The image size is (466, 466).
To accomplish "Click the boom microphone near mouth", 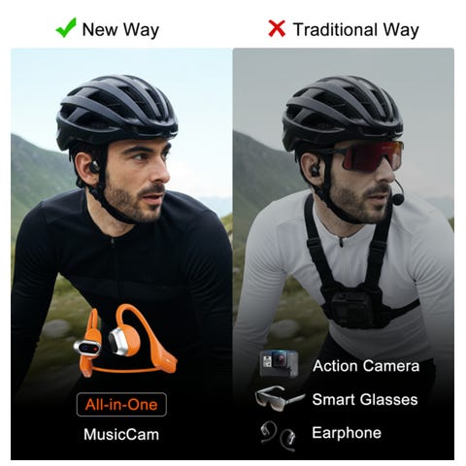I will (398, 198).
